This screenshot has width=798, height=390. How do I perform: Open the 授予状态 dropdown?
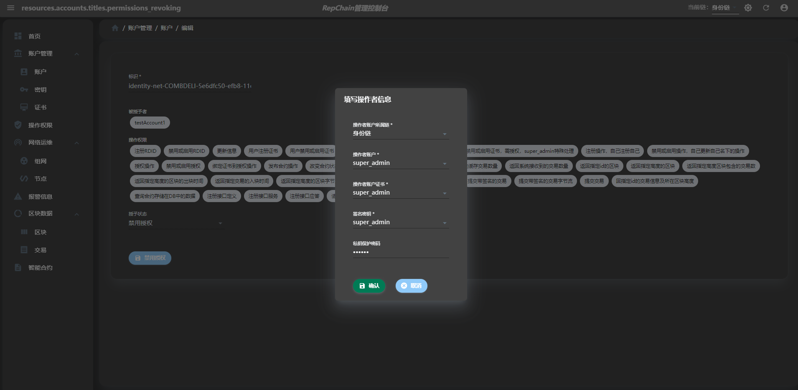coord(176,223)
